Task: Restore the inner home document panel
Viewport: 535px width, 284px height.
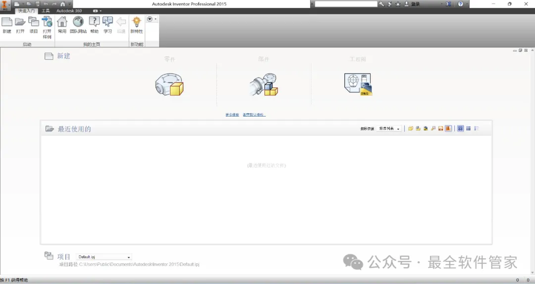Action: click(x=520, y=50)
